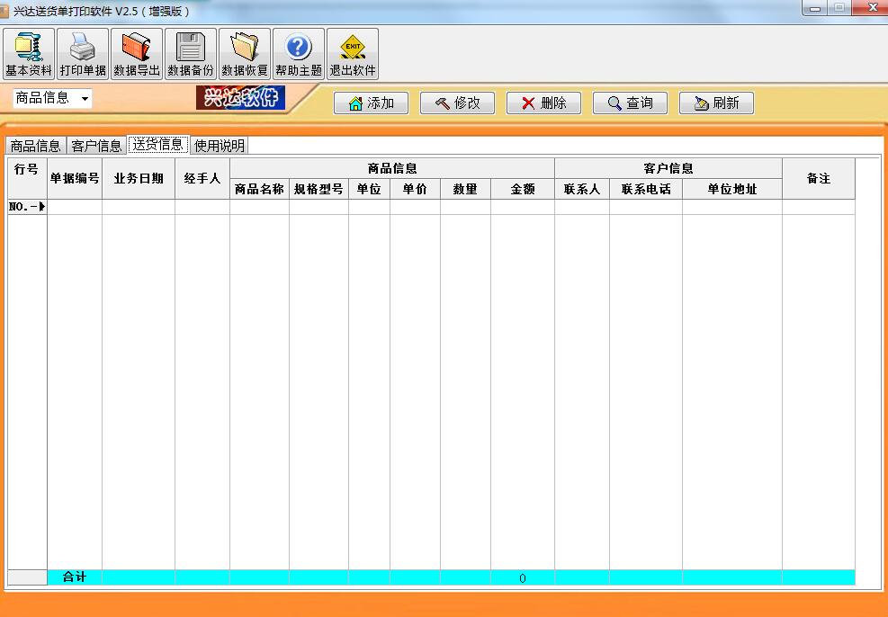Click the 业务日期 column header
The width and height of the screenshot is (888, 617).
pos(139,178)
